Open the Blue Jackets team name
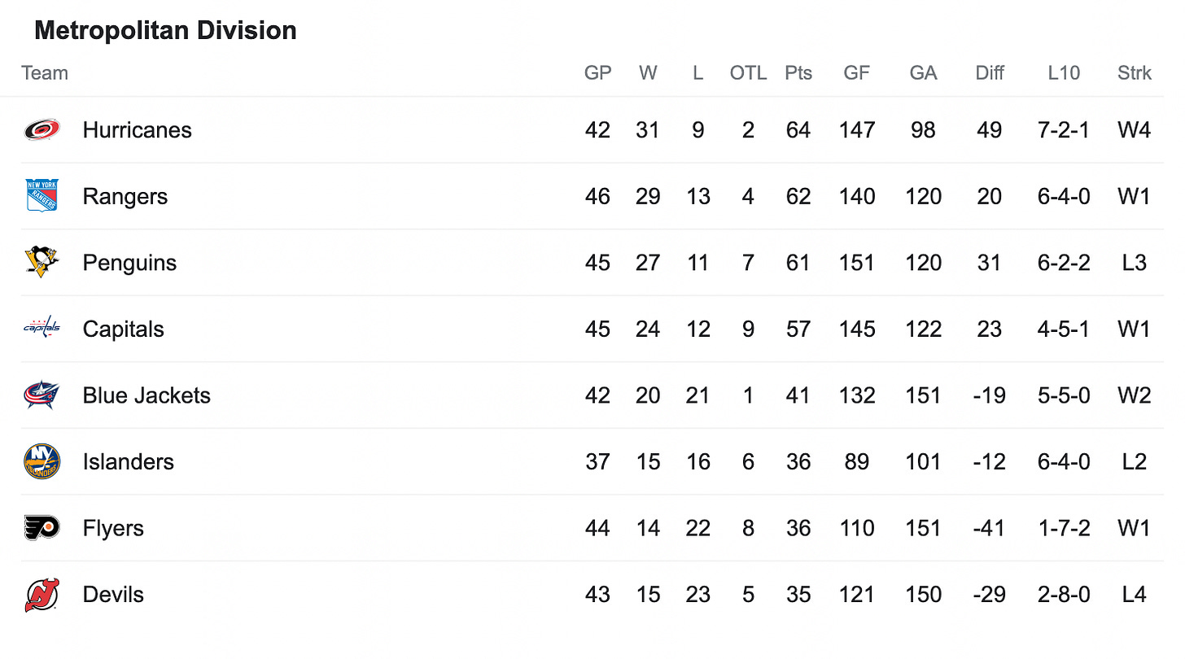This screenshot has width=1185, height=659. click(x=146, y=395)
